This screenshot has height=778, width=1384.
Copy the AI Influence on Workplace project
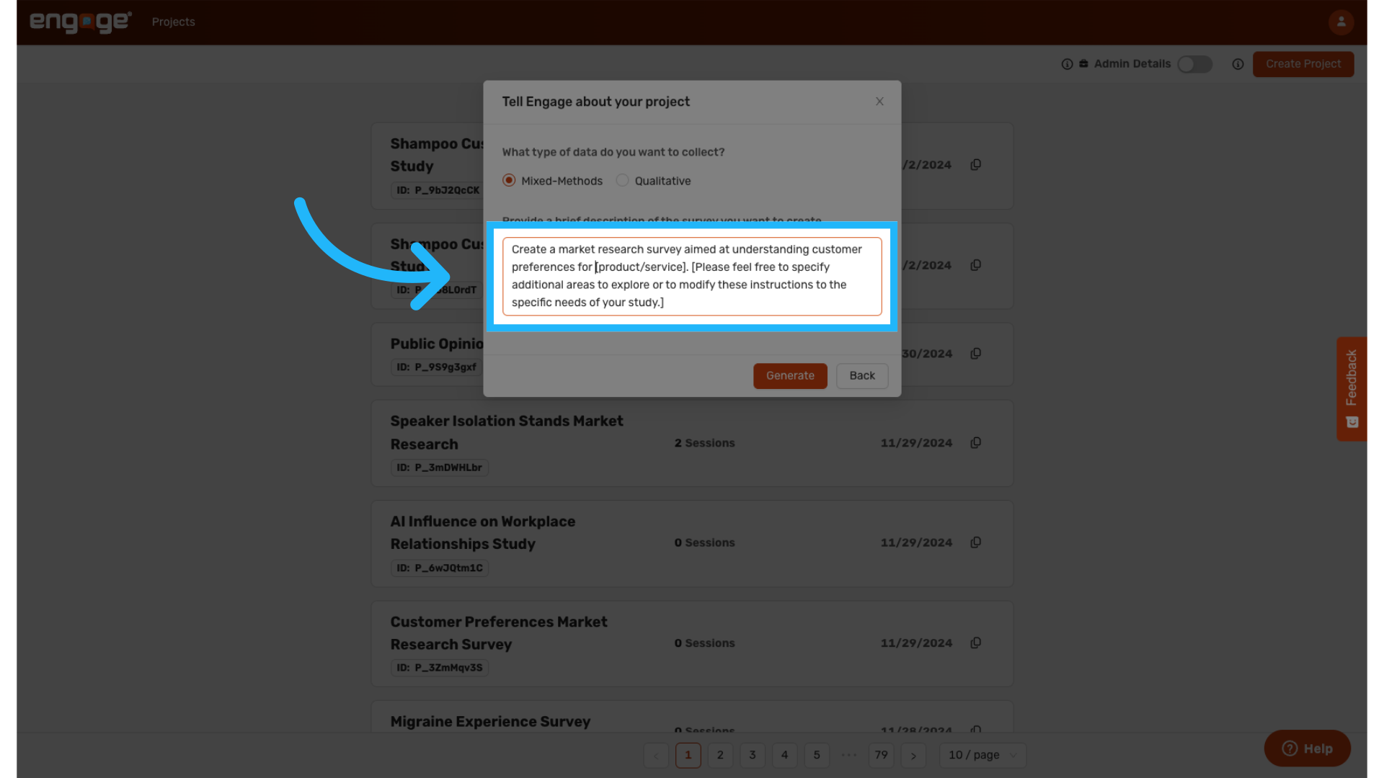point(975,542)
